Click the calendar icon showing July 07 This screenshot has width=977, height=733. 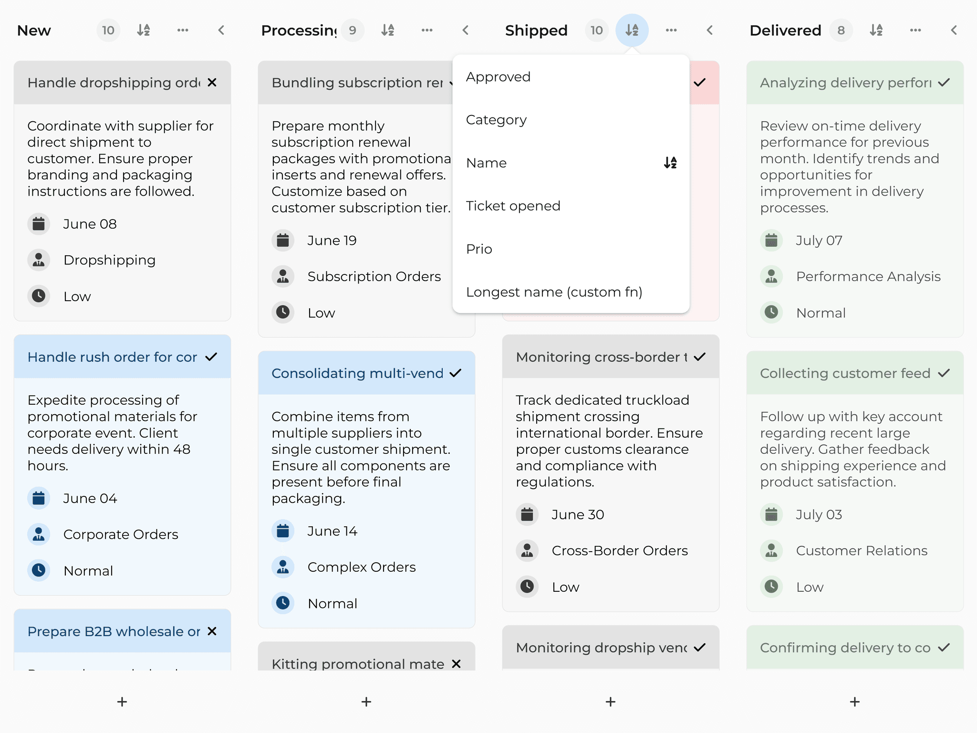(771, 240)
